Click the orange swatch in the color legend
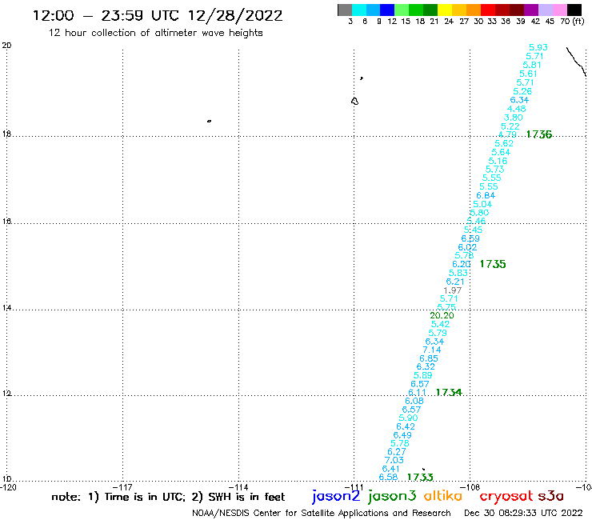The height and width of the screenshot is (520, 592). [474, 10]
